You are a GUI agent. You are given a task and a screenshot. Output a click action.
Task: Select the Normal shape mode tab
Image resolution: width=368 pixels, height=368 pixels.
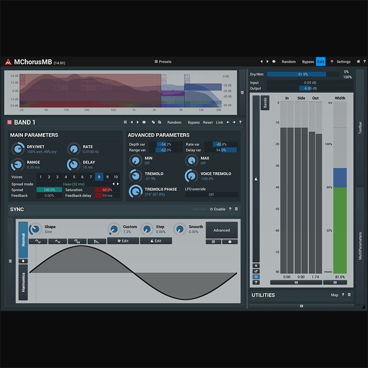pyautogui.click(x=23, y=240)
